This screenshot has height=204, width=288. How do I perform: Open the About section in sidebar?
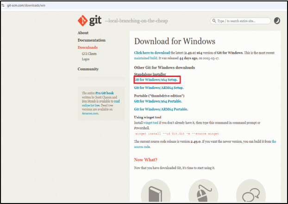[x=83, y=33]
